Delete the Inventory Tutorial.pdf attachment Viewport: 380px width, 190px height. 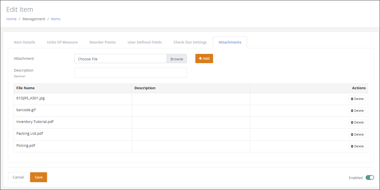pyautogui.click(x=357, y=122)
